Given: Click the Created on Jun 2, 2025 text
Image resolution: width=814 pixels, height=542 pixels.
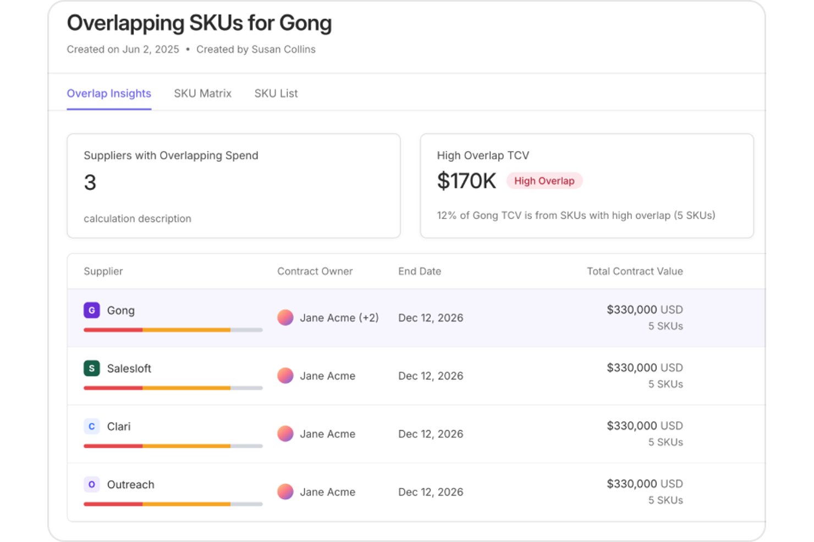Looking at the screenshot, I should tap(123, 49).
